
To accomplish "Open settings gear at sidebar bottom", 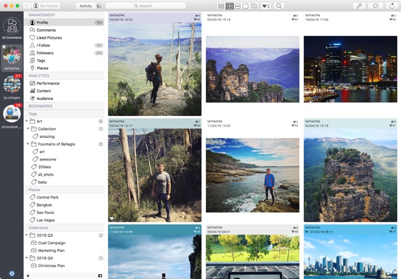I will (12, 274).
